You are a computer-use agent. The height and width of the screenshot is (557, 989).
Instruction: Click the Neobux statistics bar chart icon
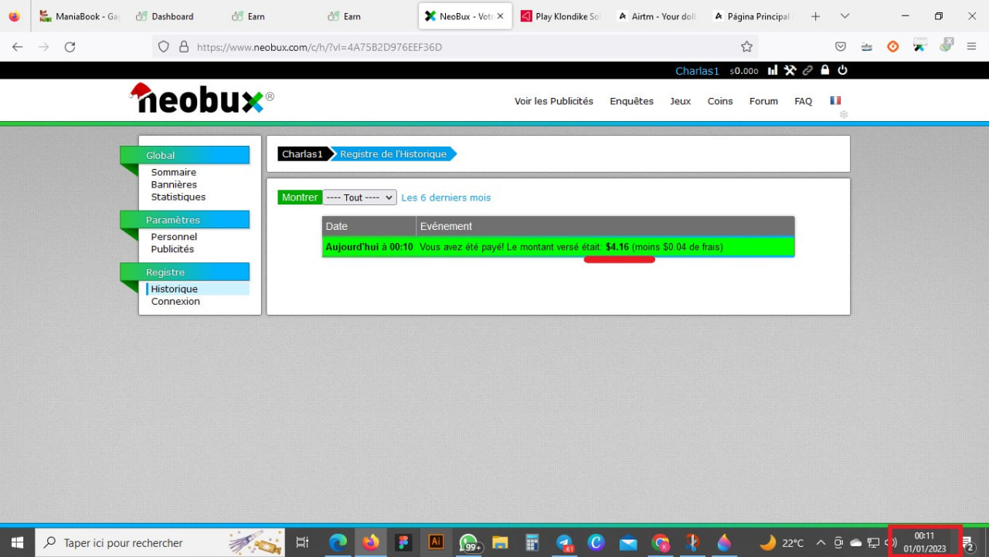tap(773, 70)
